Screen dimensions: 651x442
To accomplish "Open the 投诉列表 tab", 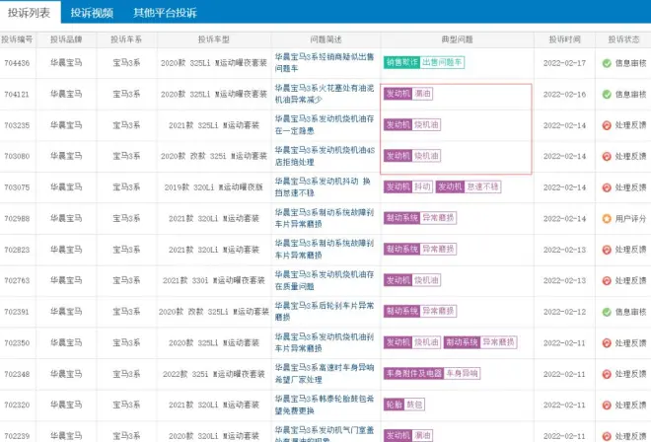I will [29, 13].
